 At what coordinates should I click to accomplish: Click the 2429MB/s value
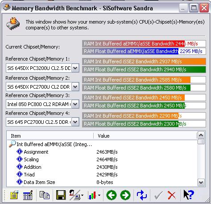click(107, 175)
